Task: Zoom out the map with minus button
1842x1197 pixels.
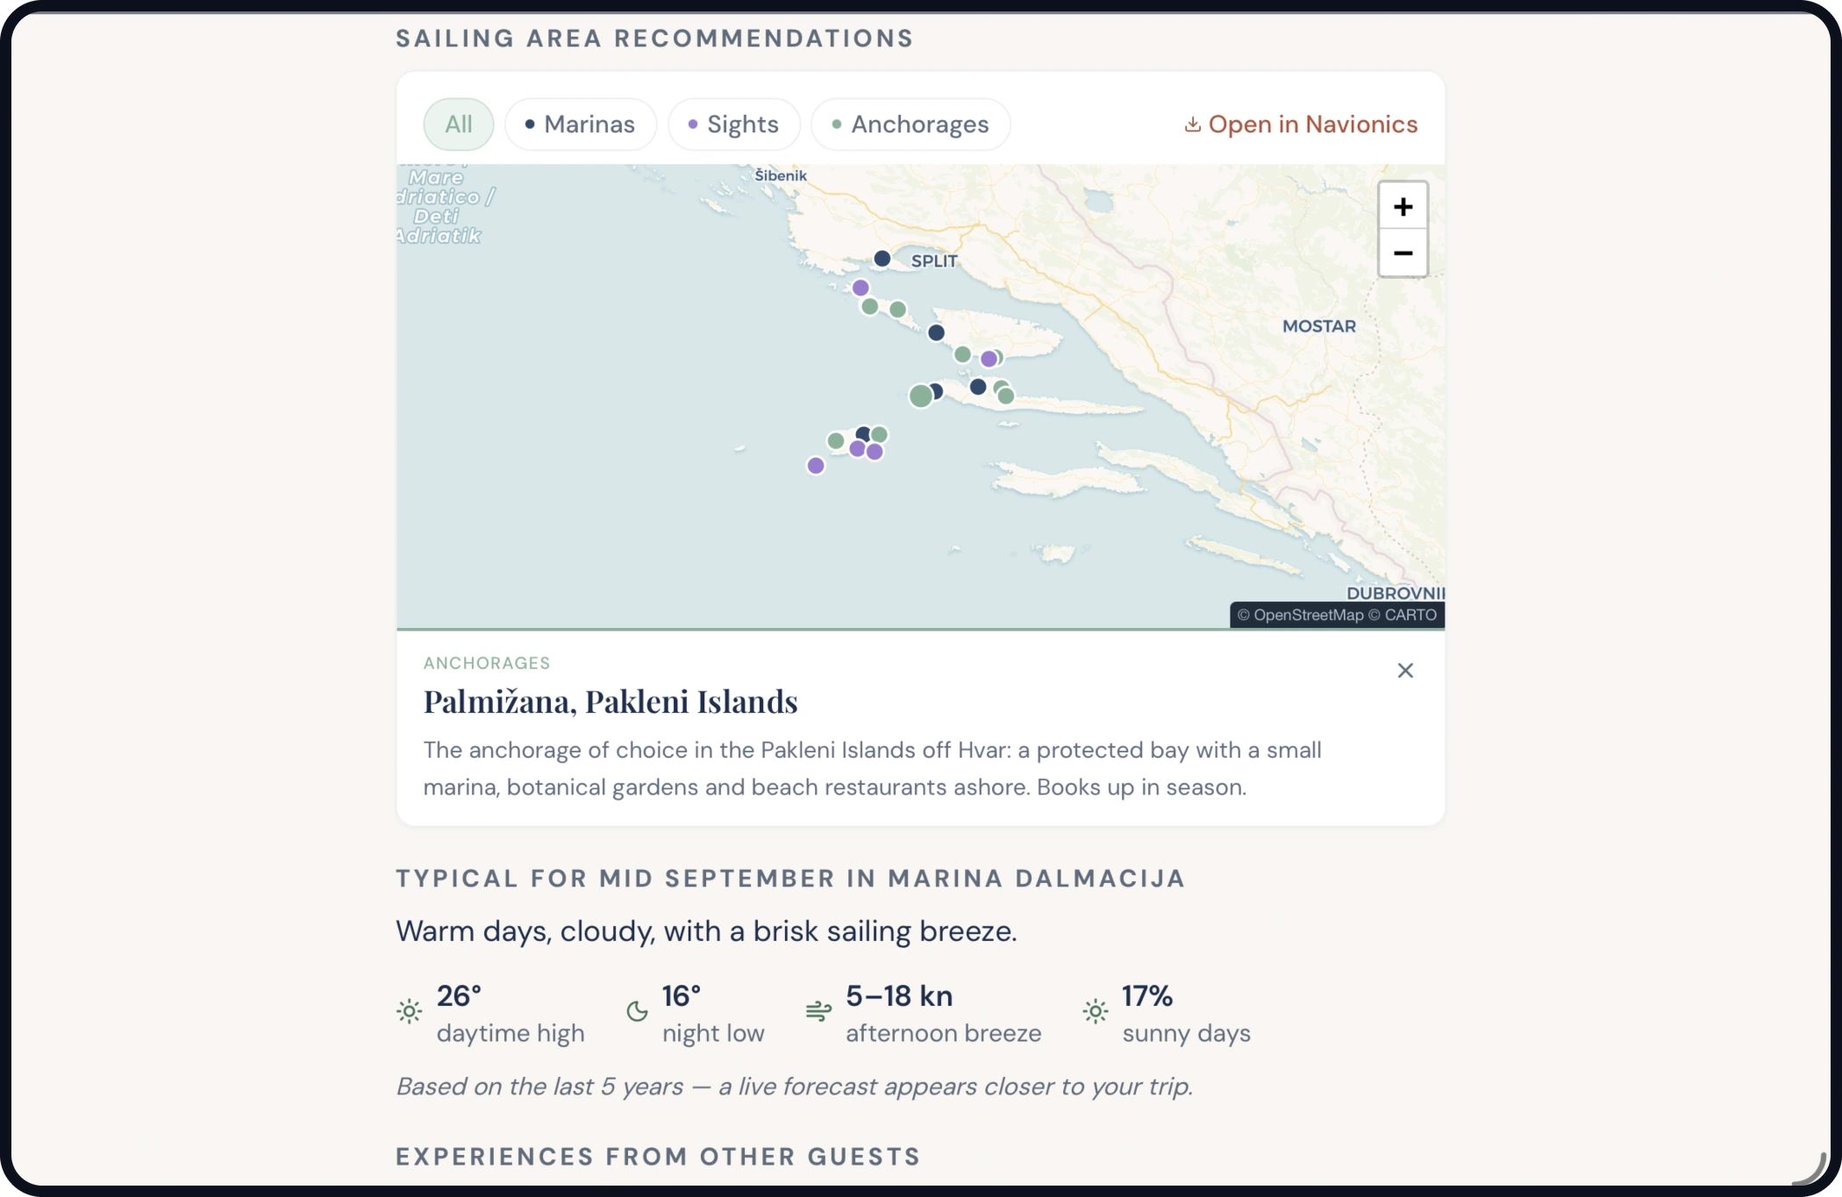Action: coord(1403,253)
